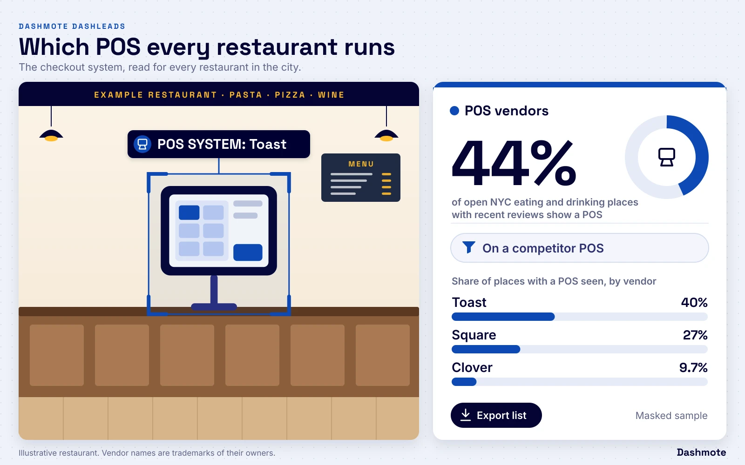Screen dimensions: 745x465
Task: Click the 40% value for Toast
Action: coord(694,302)
